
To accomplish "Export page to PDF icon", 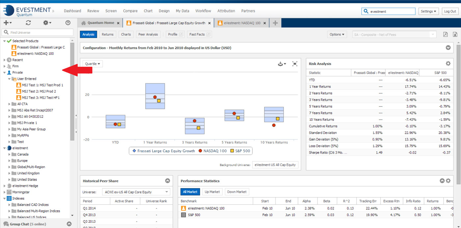I will point(445,35).
